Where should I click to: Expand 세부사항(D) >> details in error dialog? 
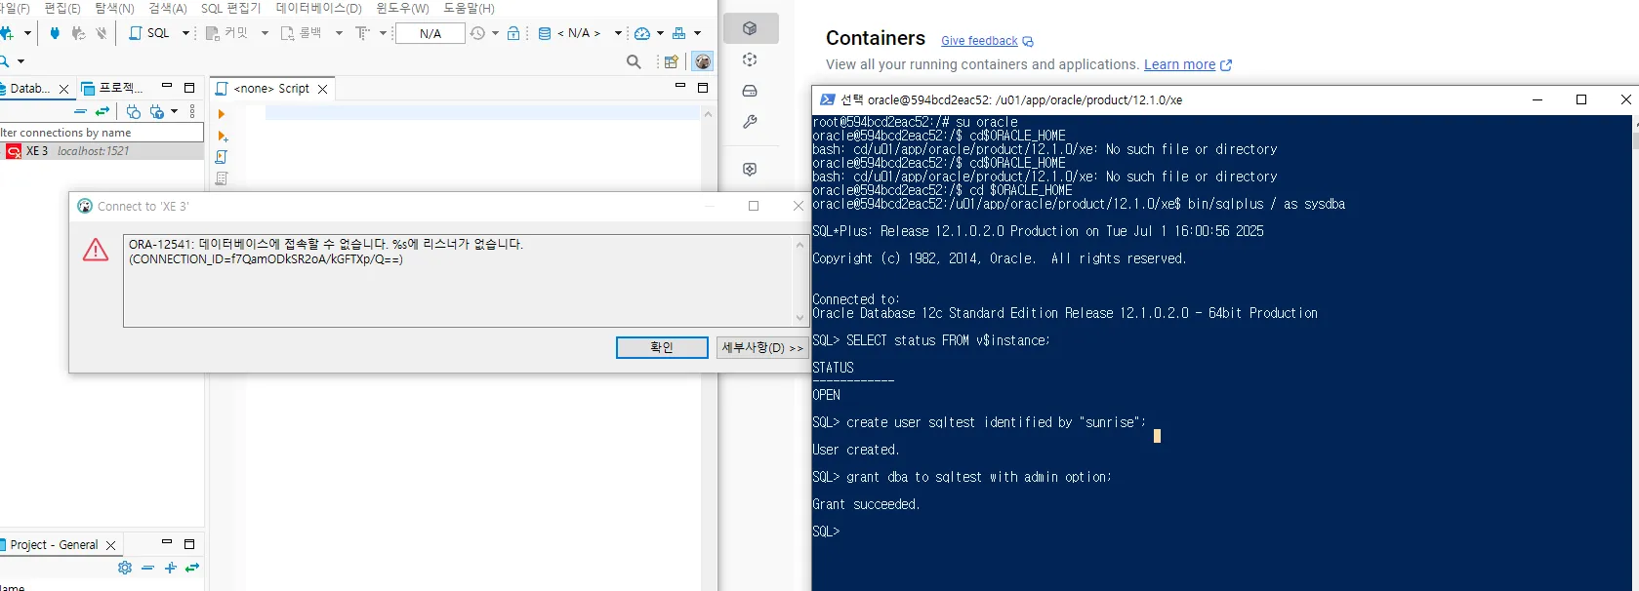coord(762,347)
